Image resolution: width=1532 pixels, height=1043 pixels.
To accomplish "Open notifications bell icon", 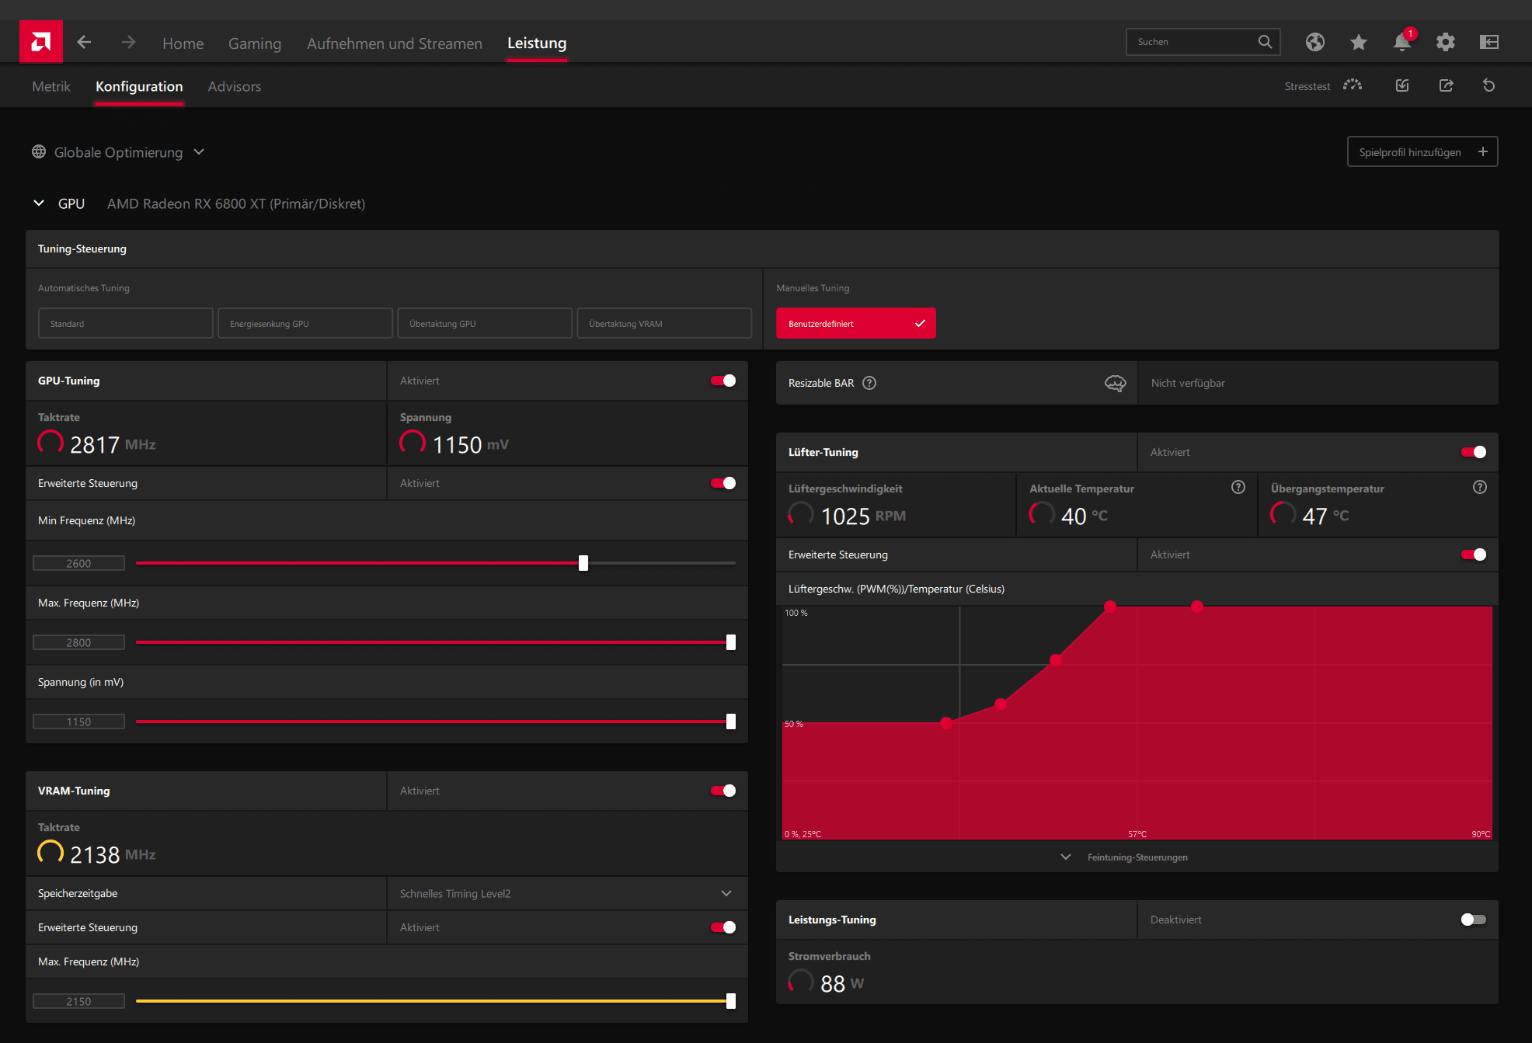I will (1402, 42).
